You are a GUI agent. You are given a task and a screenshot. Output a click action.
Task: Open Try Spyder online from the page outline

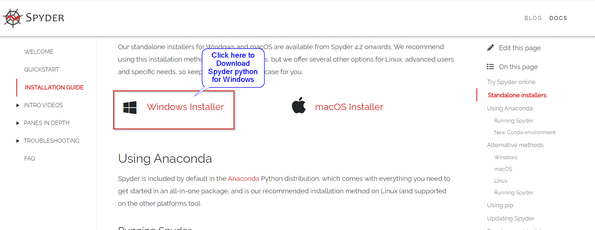(511, 82)
